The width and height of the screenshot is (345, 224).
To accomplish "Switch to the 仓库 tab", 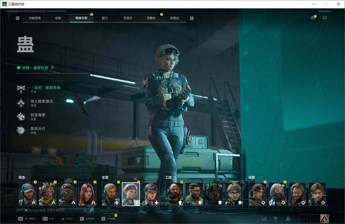I will pos(58,18).
